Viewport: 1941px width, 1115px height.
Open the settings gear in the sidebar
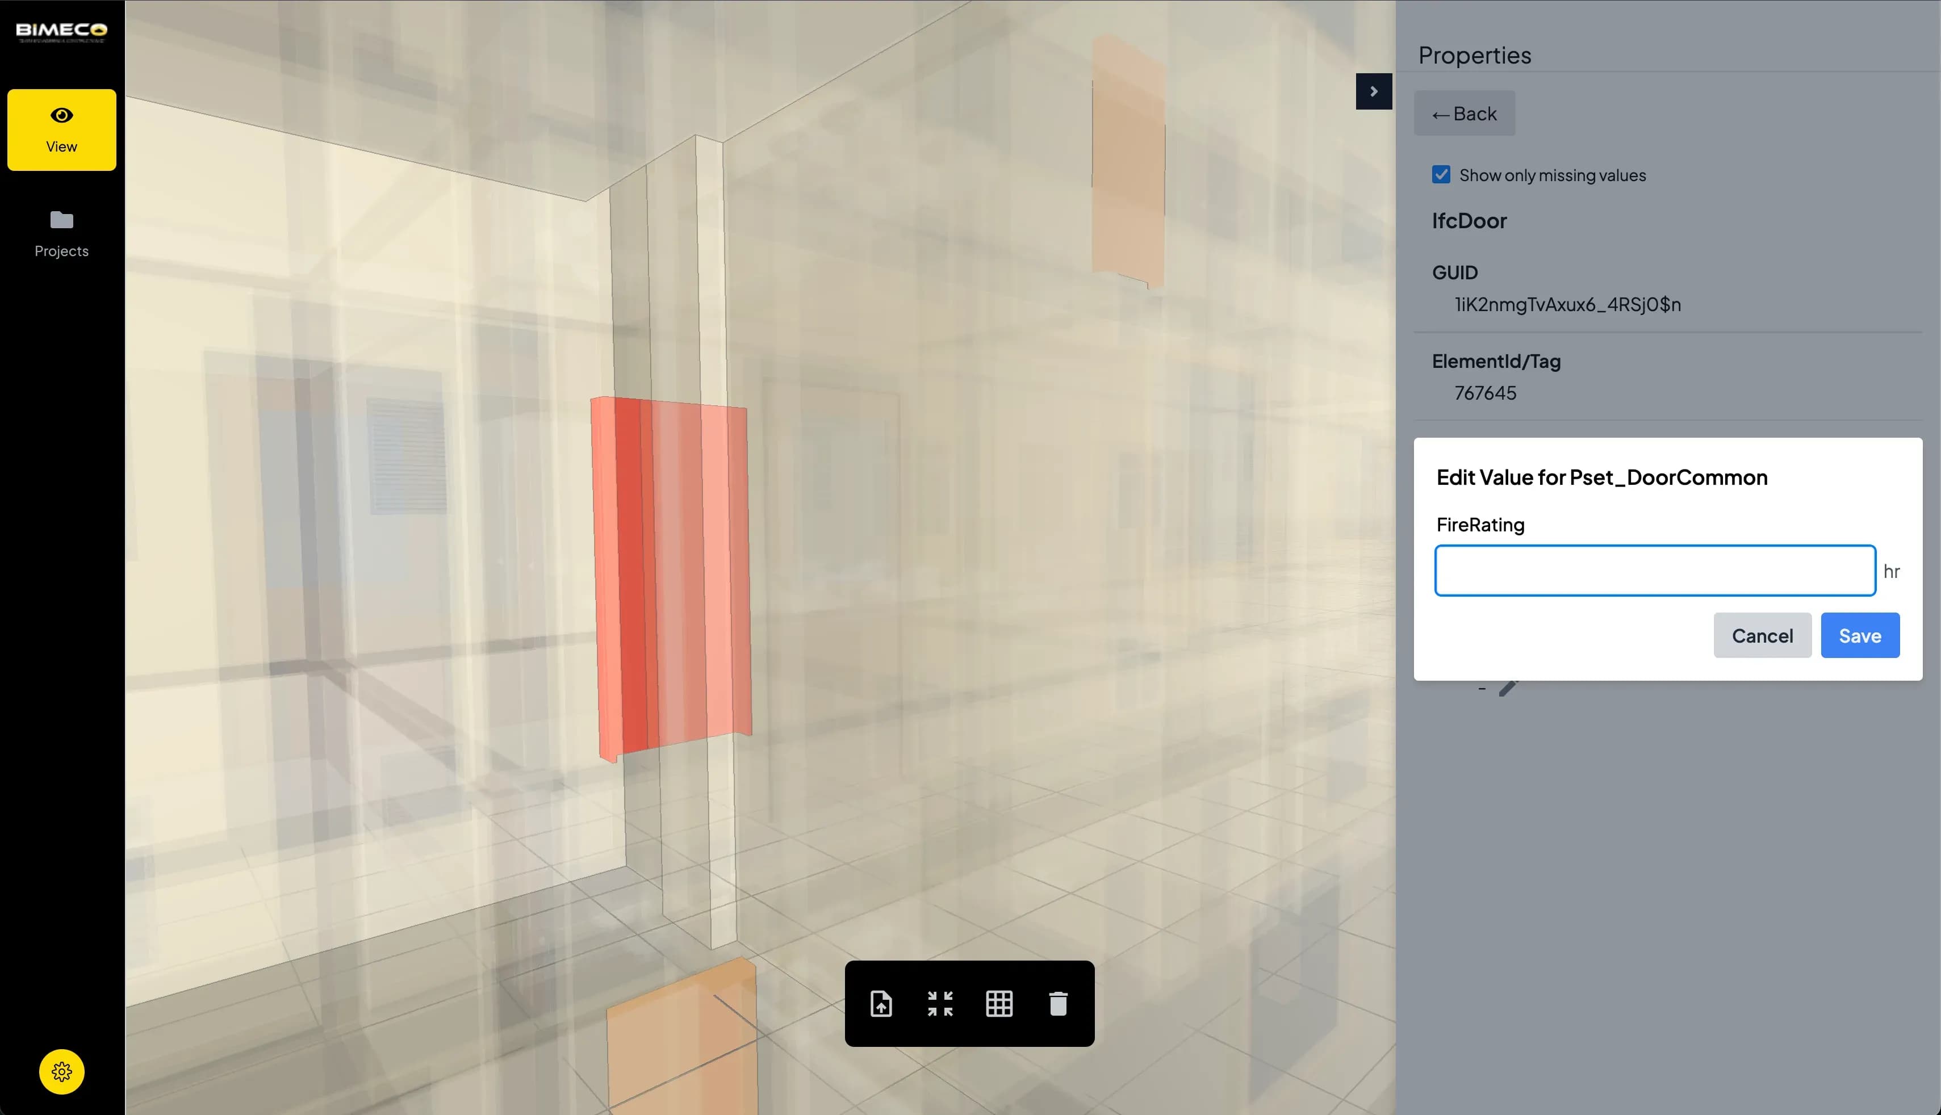point(62,1072)
